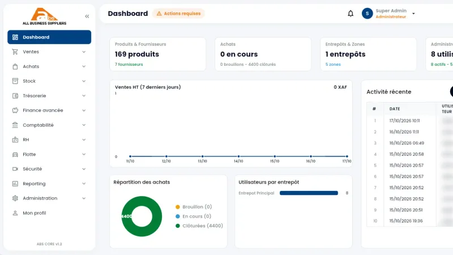Click the Trésorerie safe icon
This screenshot has height=255, width=453.
15,96
